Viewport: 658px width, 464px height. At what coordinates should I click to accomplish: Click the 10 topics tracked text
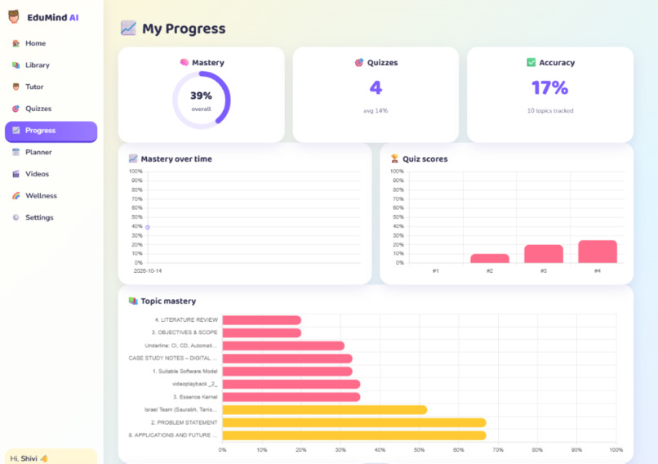click(550, 111)
